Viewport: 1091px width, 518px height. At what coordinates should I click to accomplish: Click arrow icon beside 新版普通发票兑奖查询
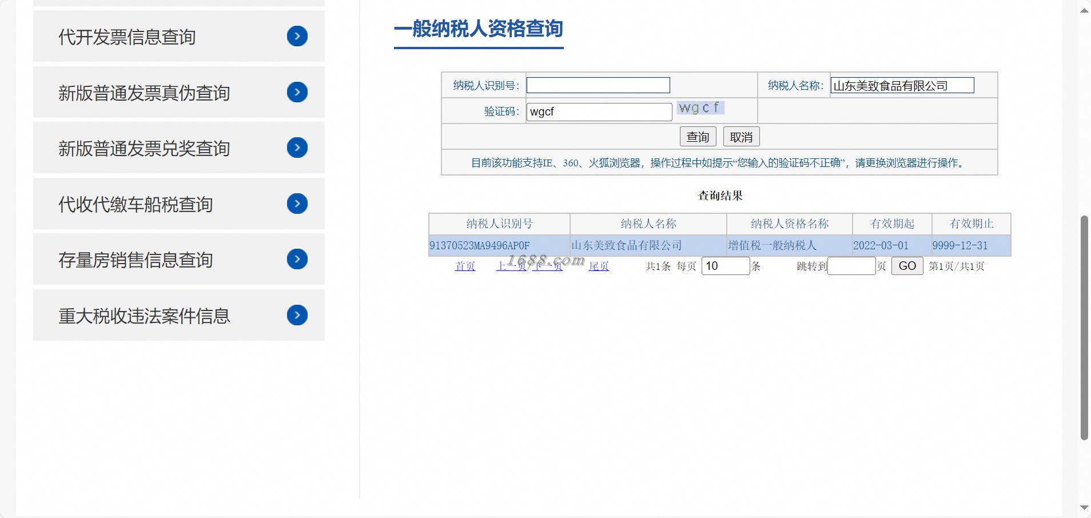tap(297, 148)
